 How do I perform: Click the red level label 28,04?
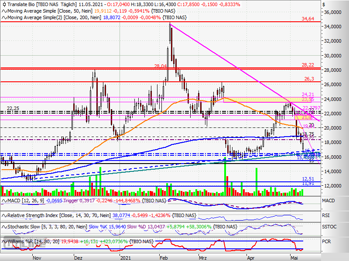point(161,66)
